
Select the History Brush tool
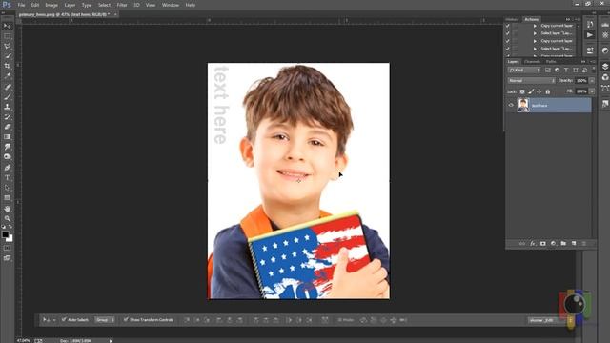(x=7, y=116)
